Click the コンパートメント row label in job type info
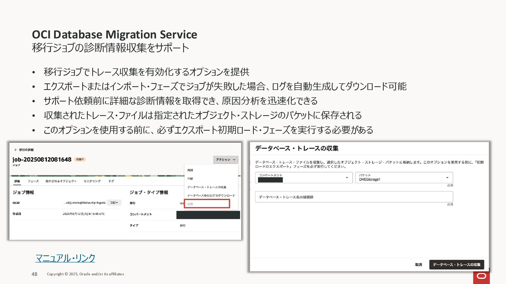 141,214
